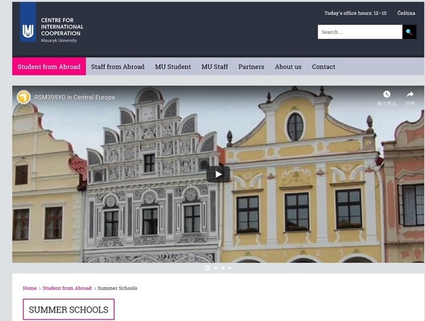Select the first slider dot

point(208,268)
